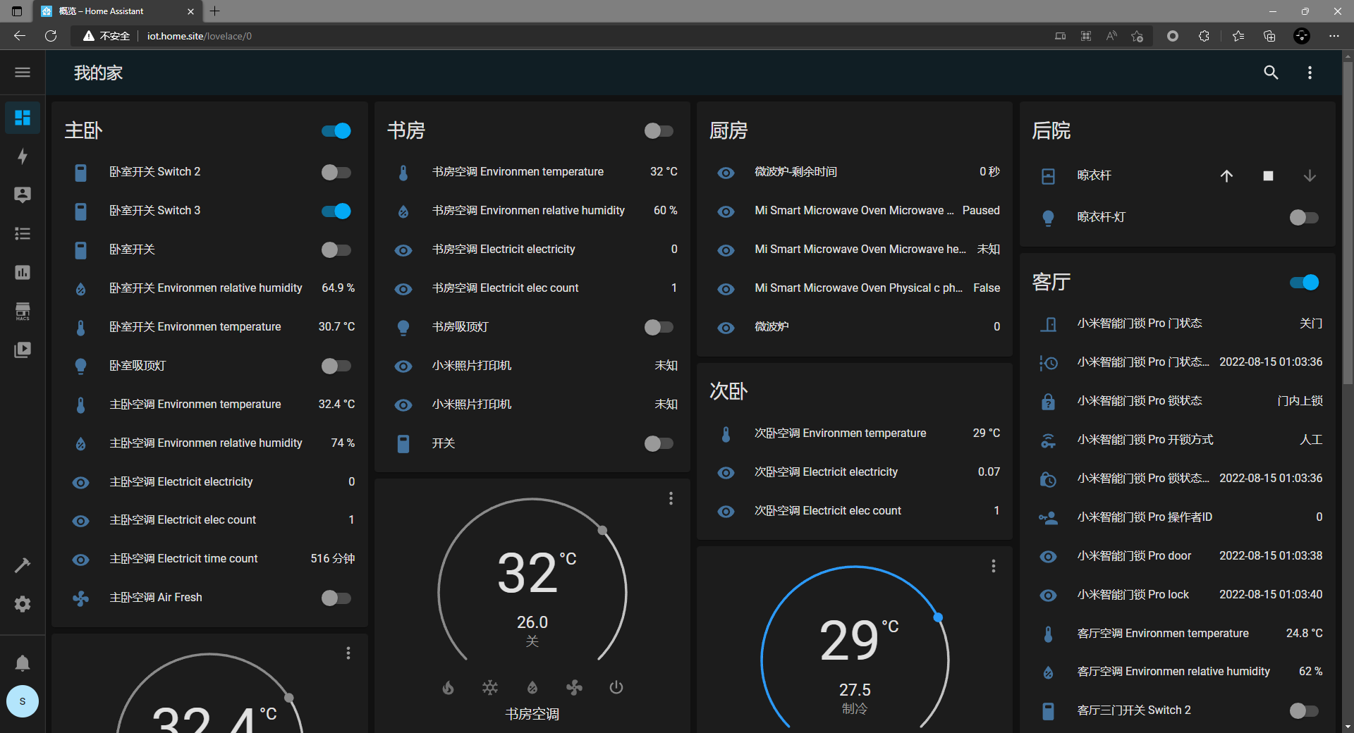
Task: Open 书房空调 thermostat three-dot menu
Action: point(671,498)
